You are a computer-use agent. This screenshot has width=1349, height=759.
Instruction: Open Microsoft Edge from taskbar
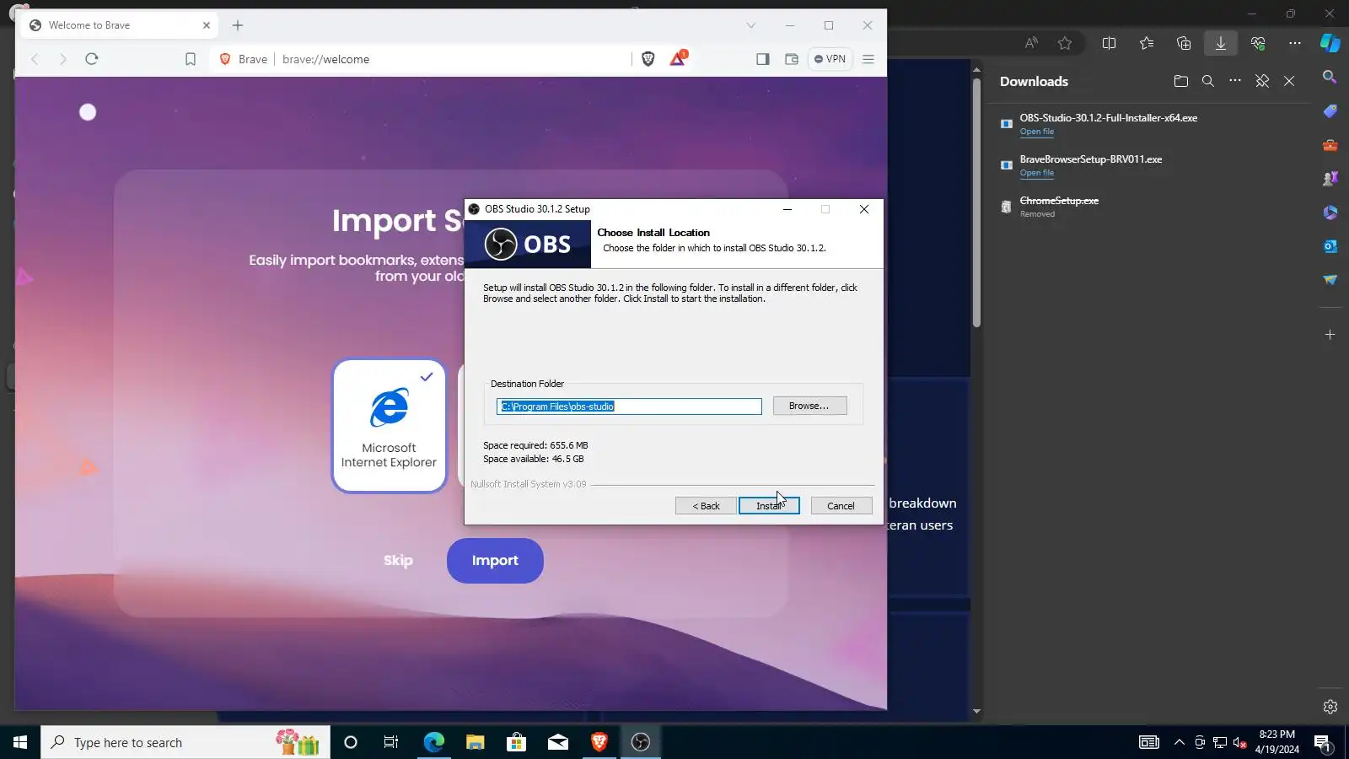coord(433,742)
